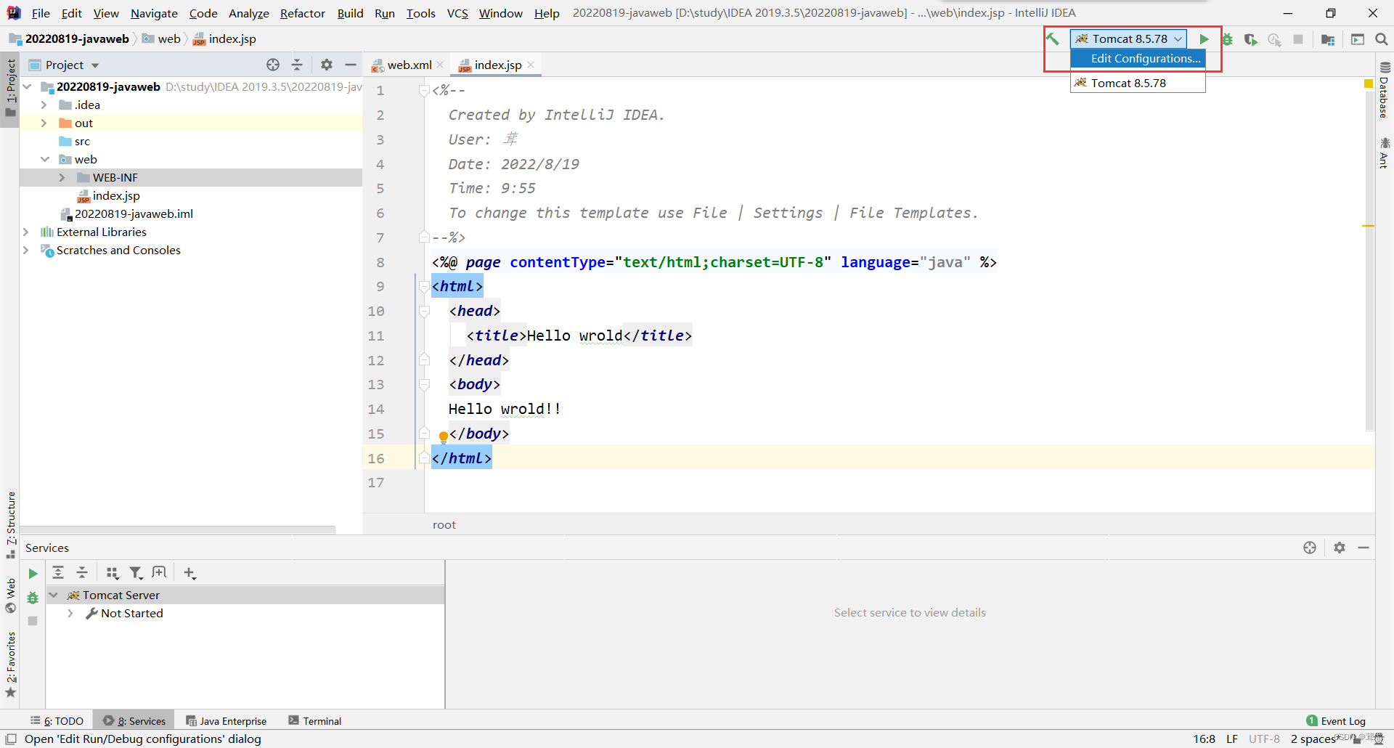
Task: Run with coverage icon in toolbar
Action: point(1250,39)
